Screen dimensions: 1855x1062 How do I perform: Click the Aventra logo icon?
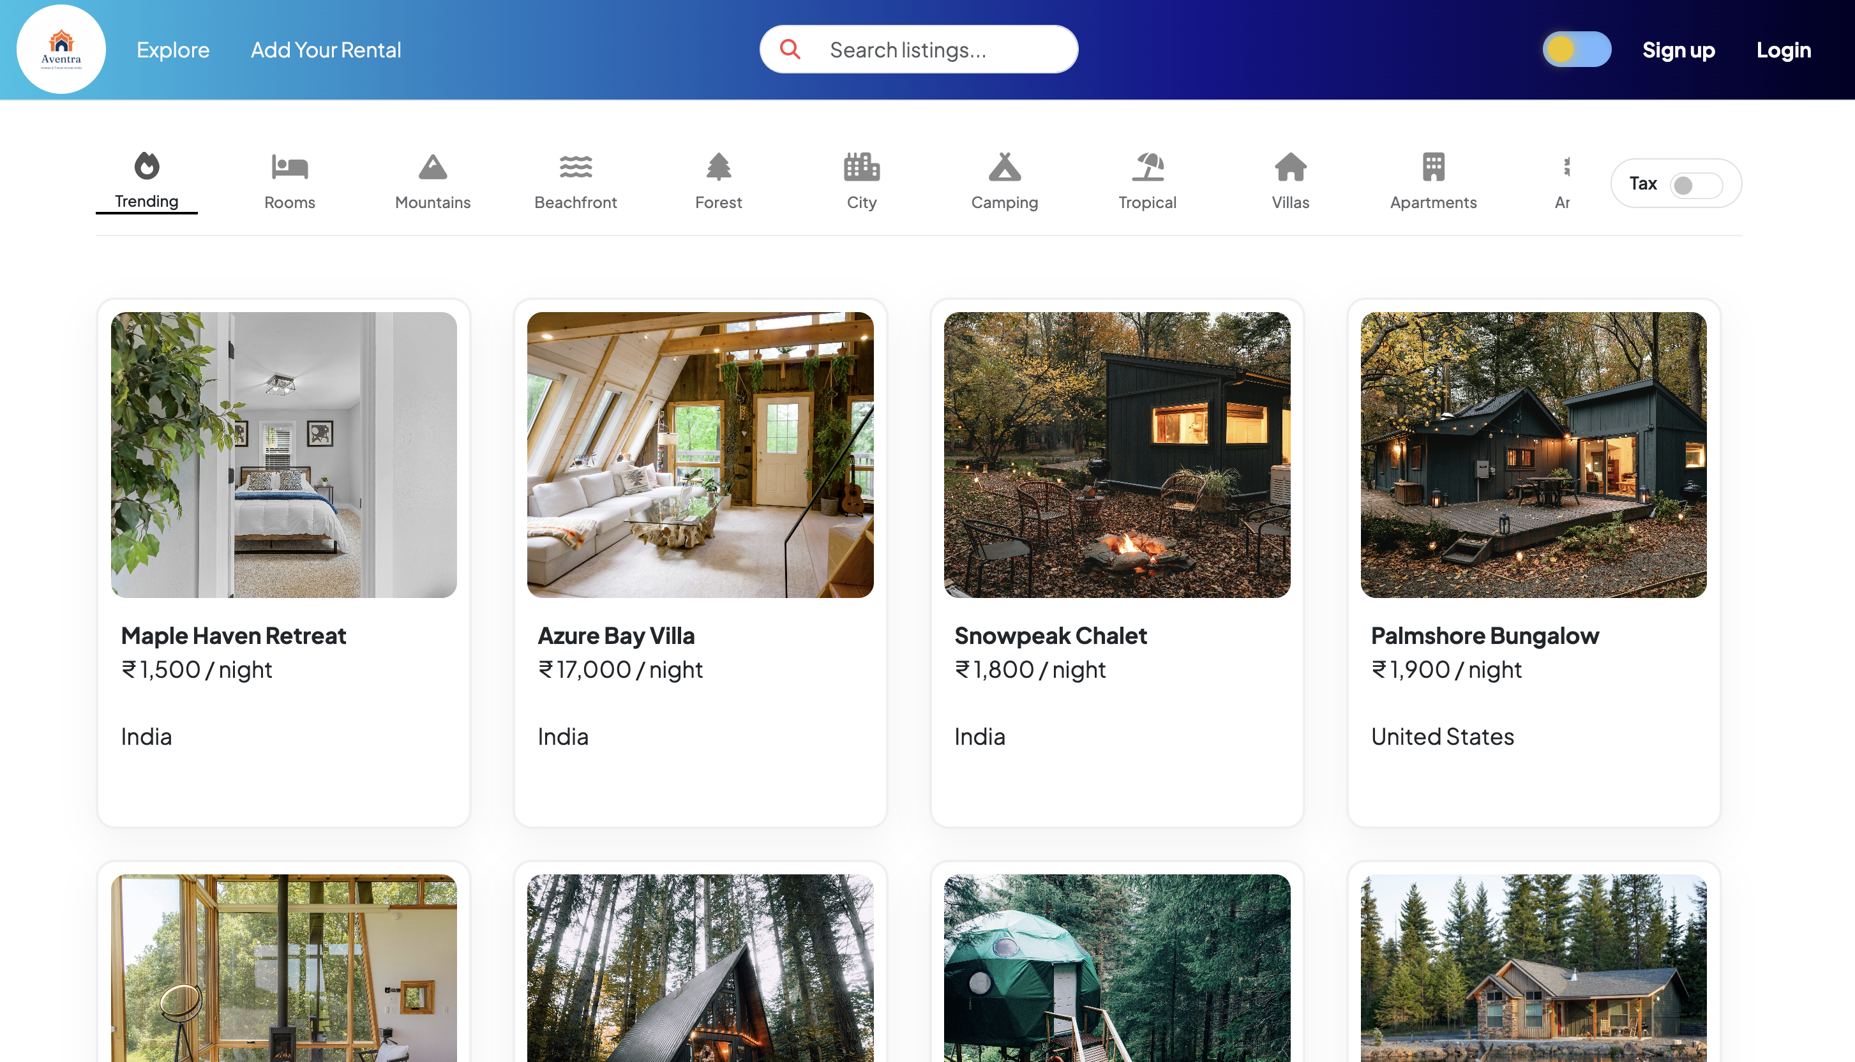click(61, 49)
